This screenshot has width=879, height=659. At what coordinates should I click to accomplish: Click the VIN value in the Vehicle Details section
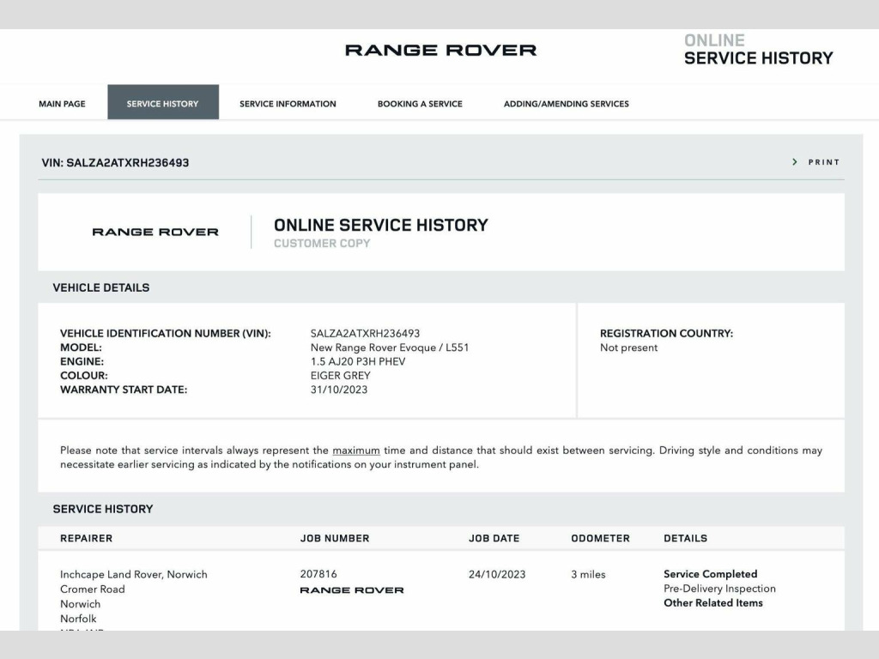[365, 334]
